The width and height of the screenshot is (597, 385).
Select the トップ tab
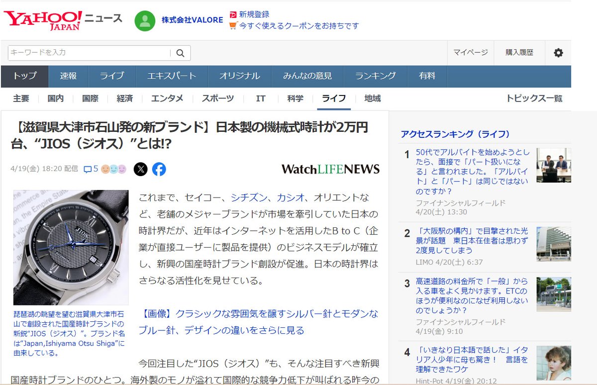point(25,76)
